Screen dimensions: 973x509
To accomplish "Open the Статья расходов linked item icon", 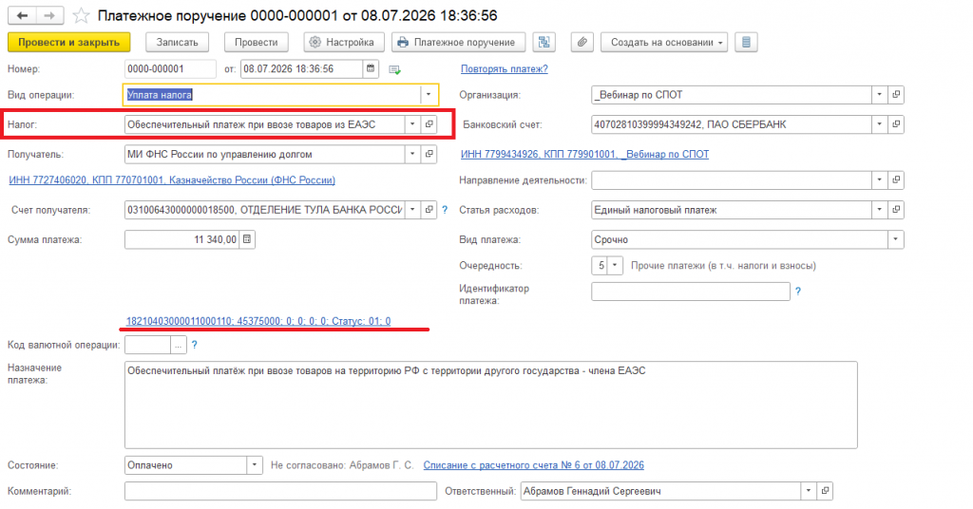I will 896,210.
